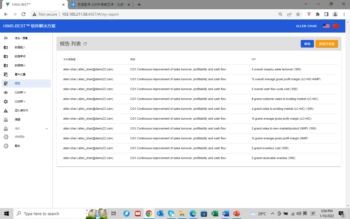Click the browser address bar URL
The width and height of the screenshot is (350, 219).
(x=90, y=14)
